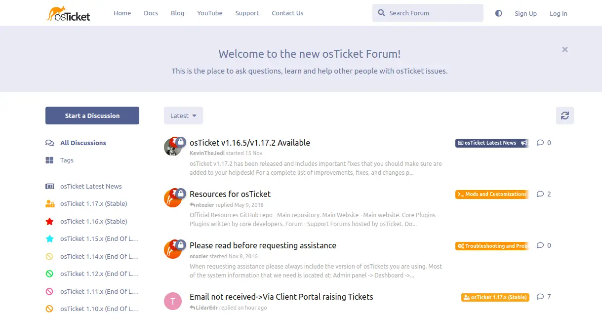The width and height of the screenshot is (602, 314).
Task: Open the Blog menu item
Action: click(x=177, y=13)
